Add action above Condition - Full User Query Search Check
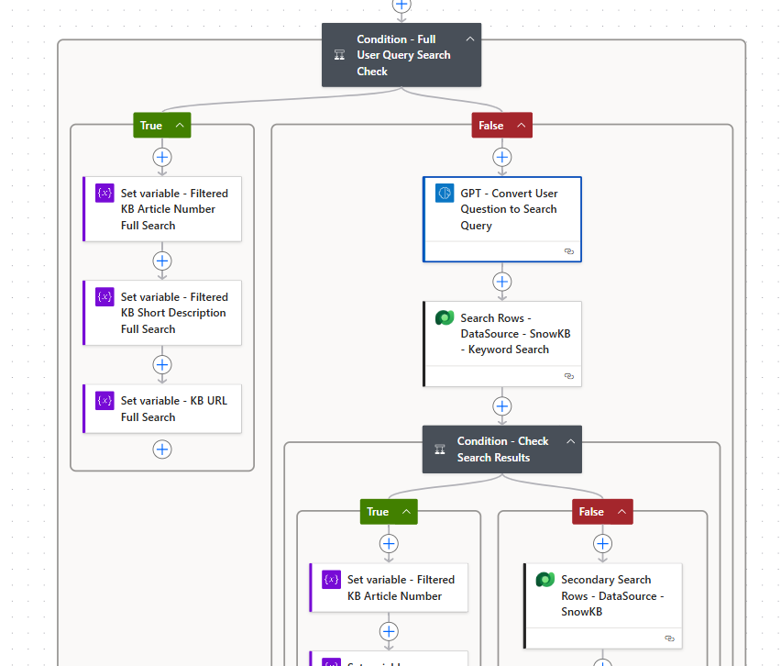The height and width of the screenshot is (666, 781). click(x=401, y=5)
